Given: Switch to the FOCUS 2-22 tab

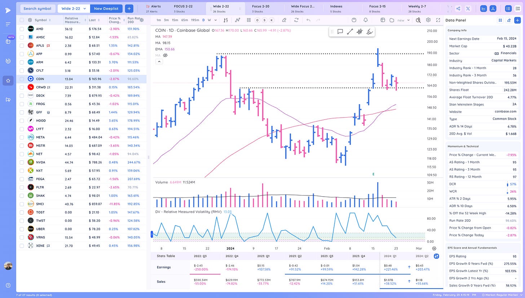Looking at the screenshot, I should tap(183, 9).
